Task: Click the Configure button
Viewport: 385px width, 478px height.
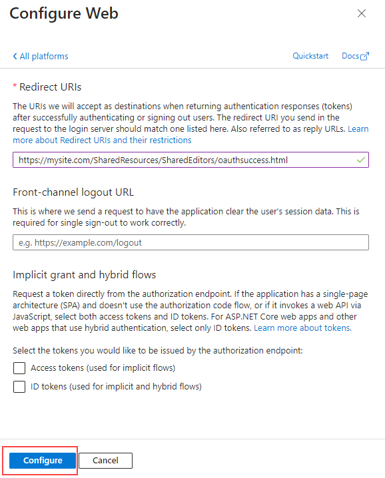Action: (43, 460)
